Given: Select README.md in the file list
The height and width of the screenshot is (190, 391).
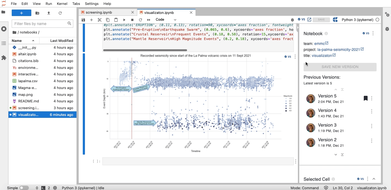Looking at the screenshot, I should 42,101.
